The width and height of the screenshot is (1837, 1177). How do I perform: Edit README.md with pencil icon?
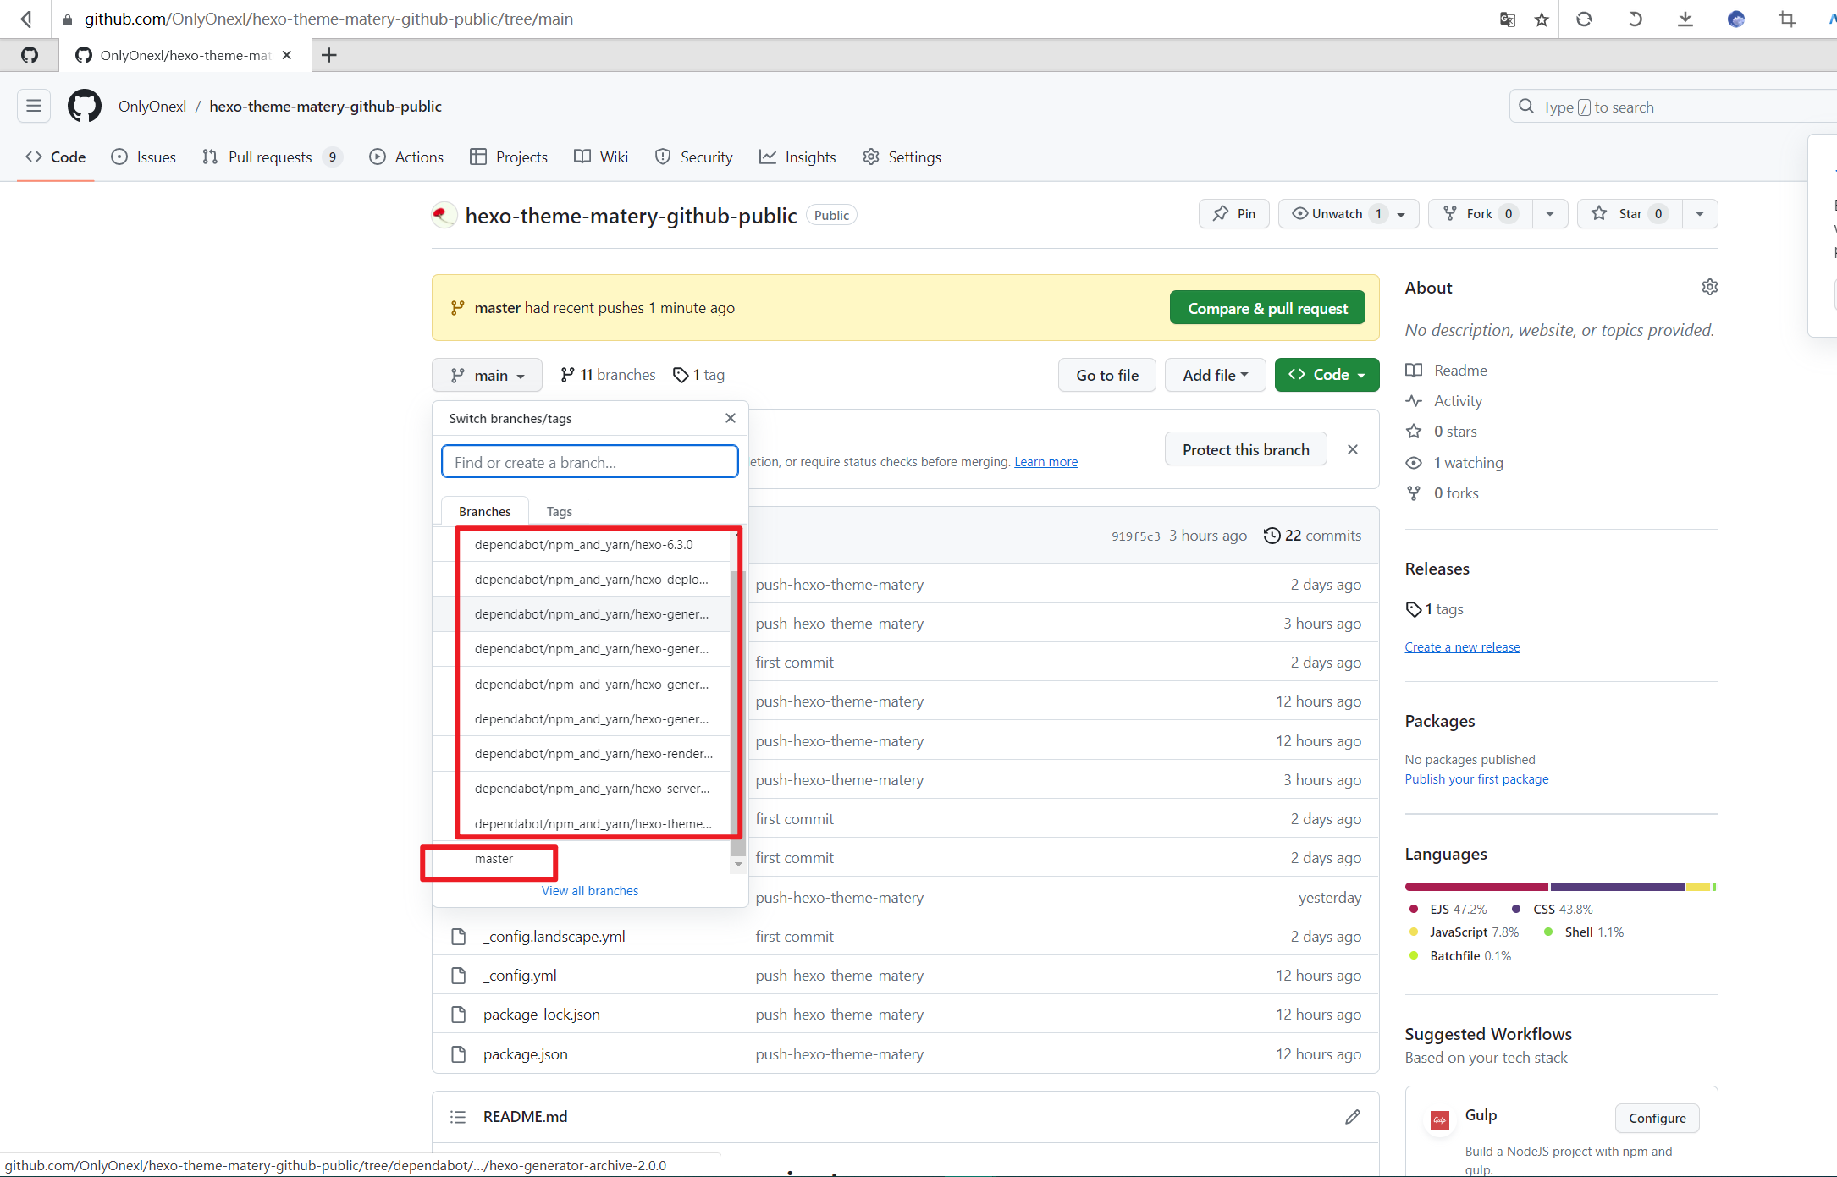(x=1353, y=1116)
